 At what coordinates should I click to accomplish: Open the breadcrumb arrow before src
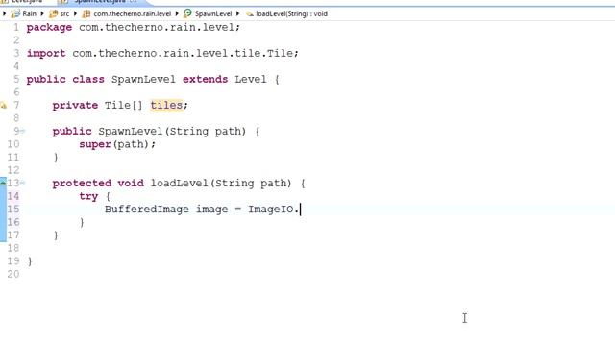pyautogui.click(x=42, y=13)
